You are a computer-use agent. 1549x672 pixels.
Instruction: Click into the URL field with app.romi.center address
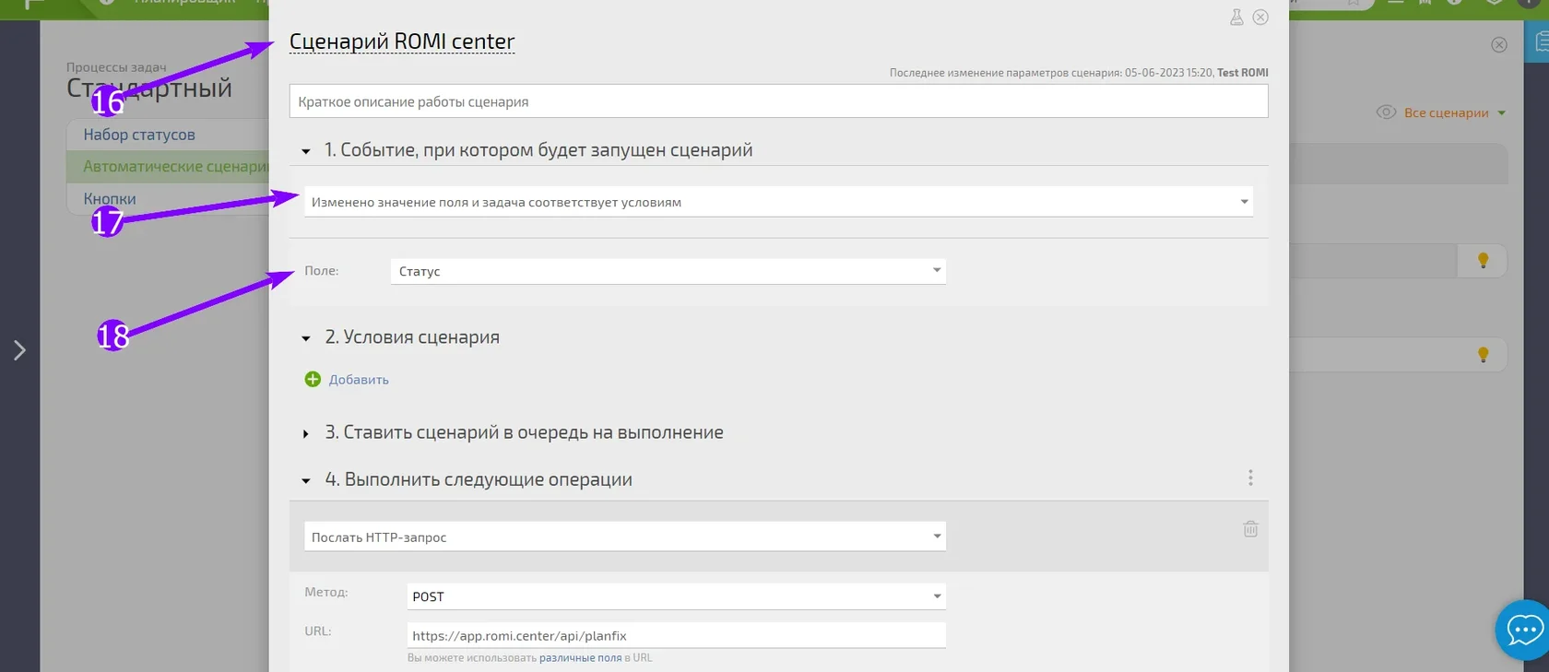(x=677, y=635)
